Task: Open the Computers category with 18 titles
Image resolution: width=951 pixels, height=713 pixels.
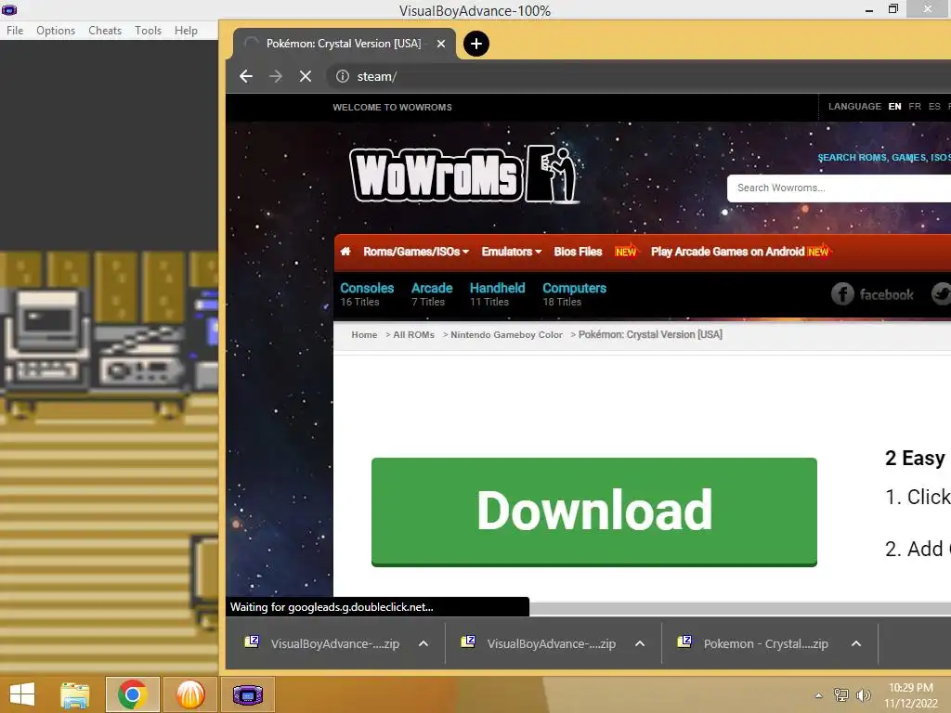Action: click(574, 294)
